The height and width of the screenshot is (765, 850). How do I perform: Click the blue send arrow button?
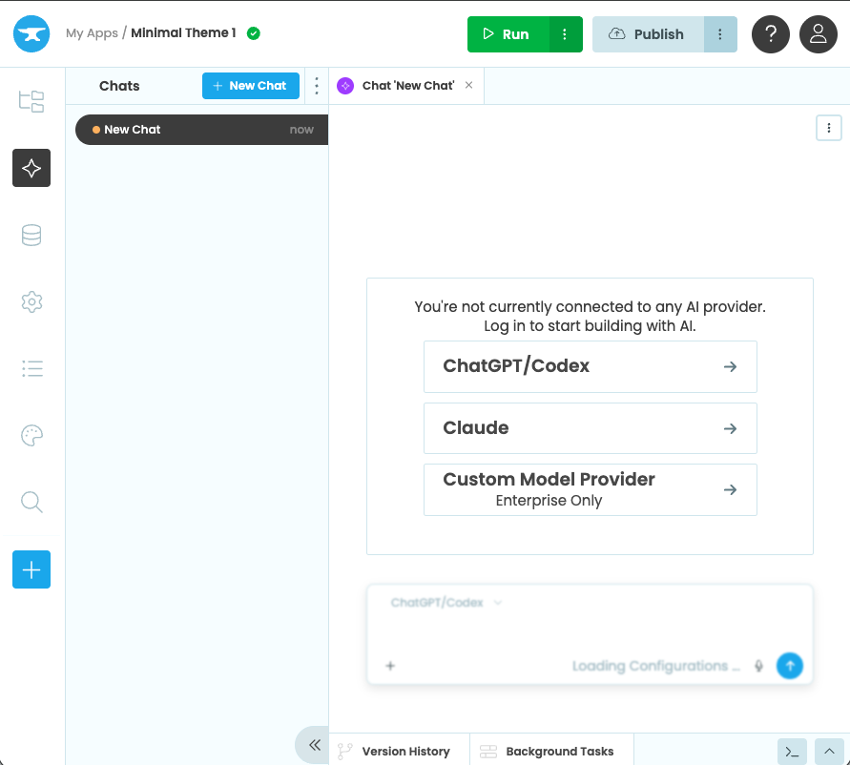[790, 665]
